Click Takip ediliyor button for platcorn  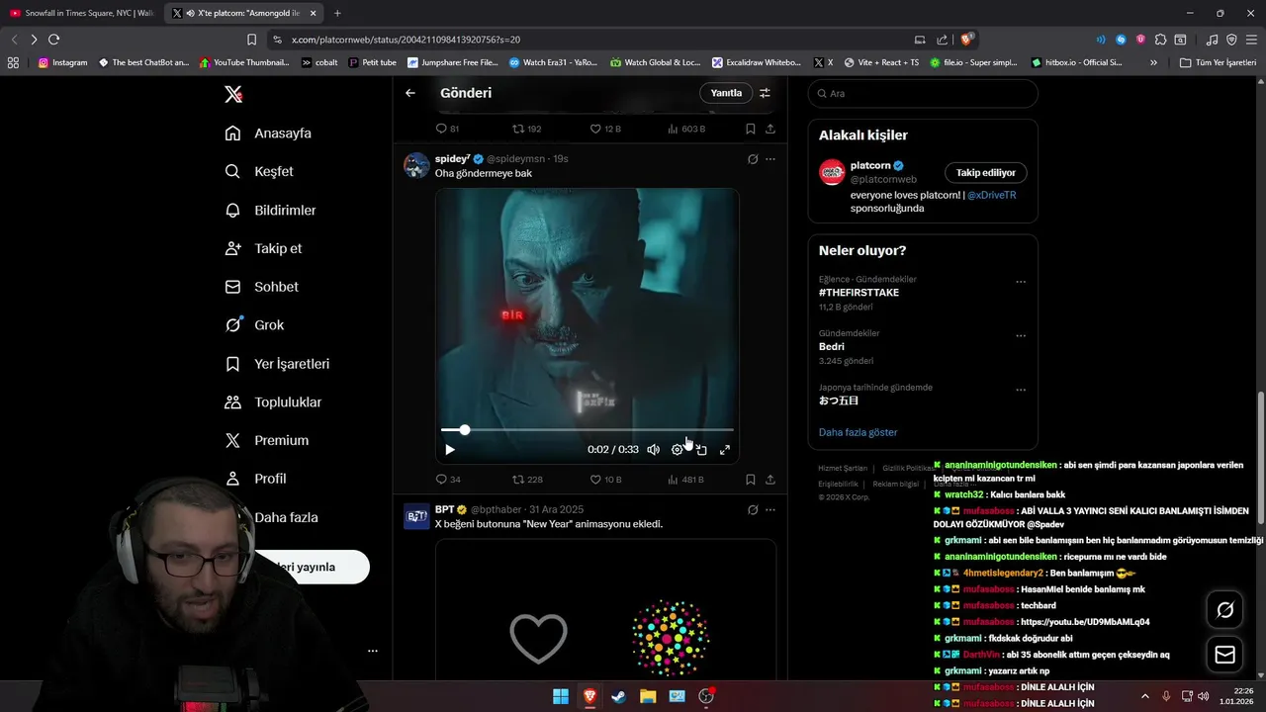pyautogui.click(x=986, y=172)
